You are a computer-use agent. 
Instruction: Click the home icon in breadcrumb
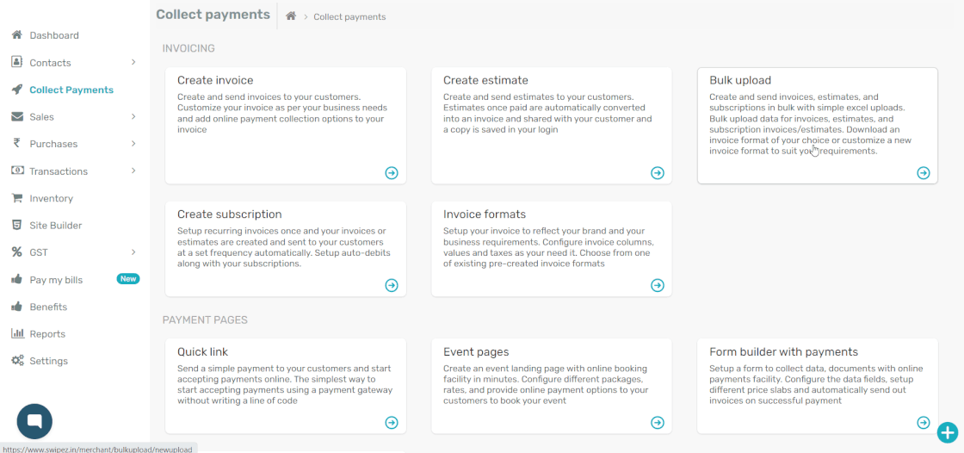(291, 16)
